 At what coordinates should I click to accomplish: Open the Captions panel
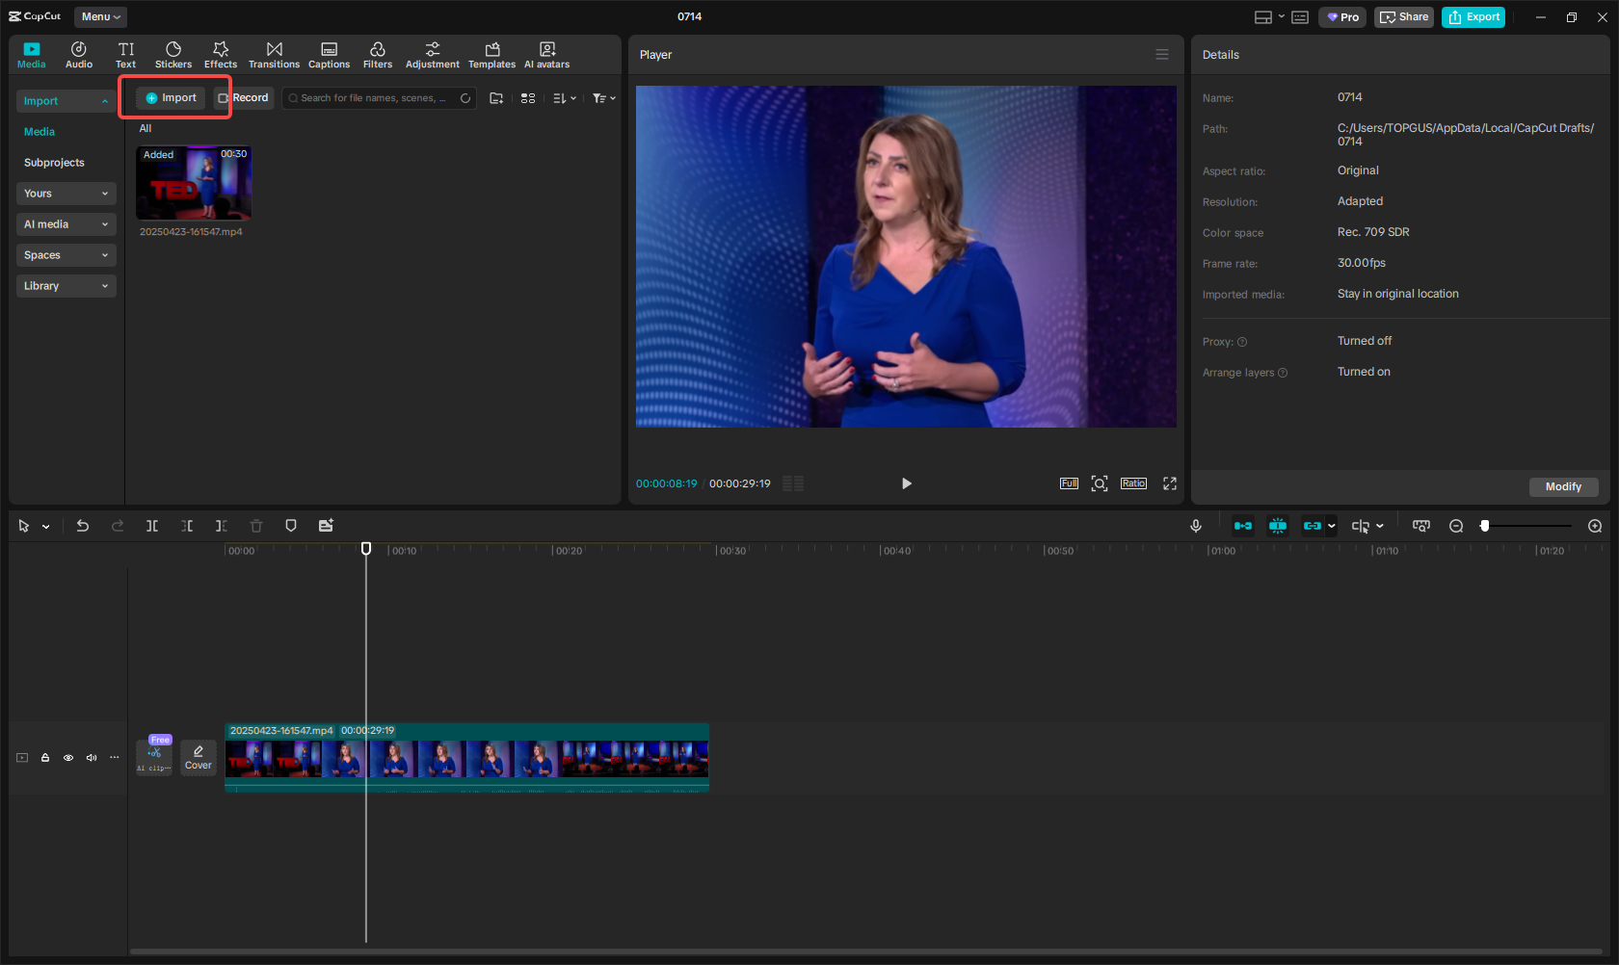(x=329, y=54)
